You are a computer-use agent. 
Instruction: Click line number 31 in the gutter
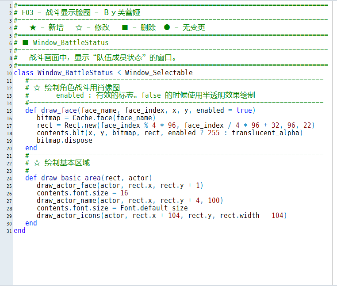(9, 231)
